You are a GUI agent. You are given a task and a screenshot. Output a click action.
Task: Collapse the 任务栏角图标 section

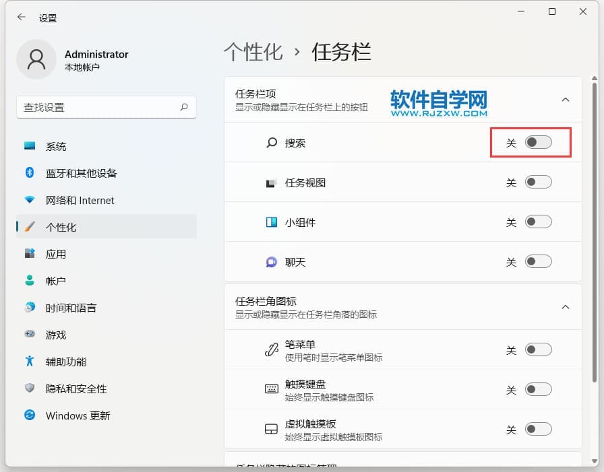point(565,307)
